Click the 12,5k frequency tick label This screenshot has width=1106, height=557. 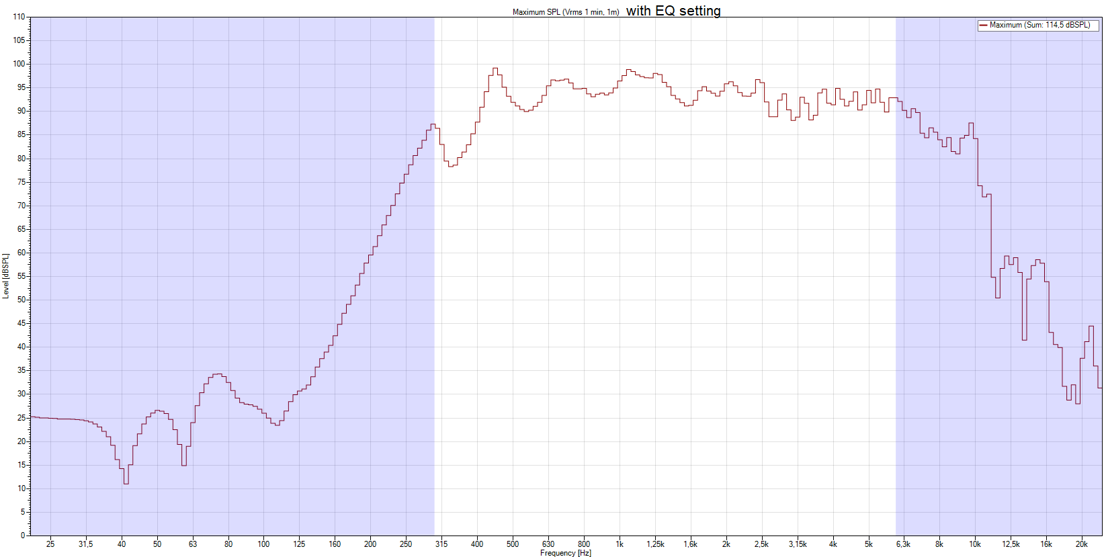pos(1011,544)
